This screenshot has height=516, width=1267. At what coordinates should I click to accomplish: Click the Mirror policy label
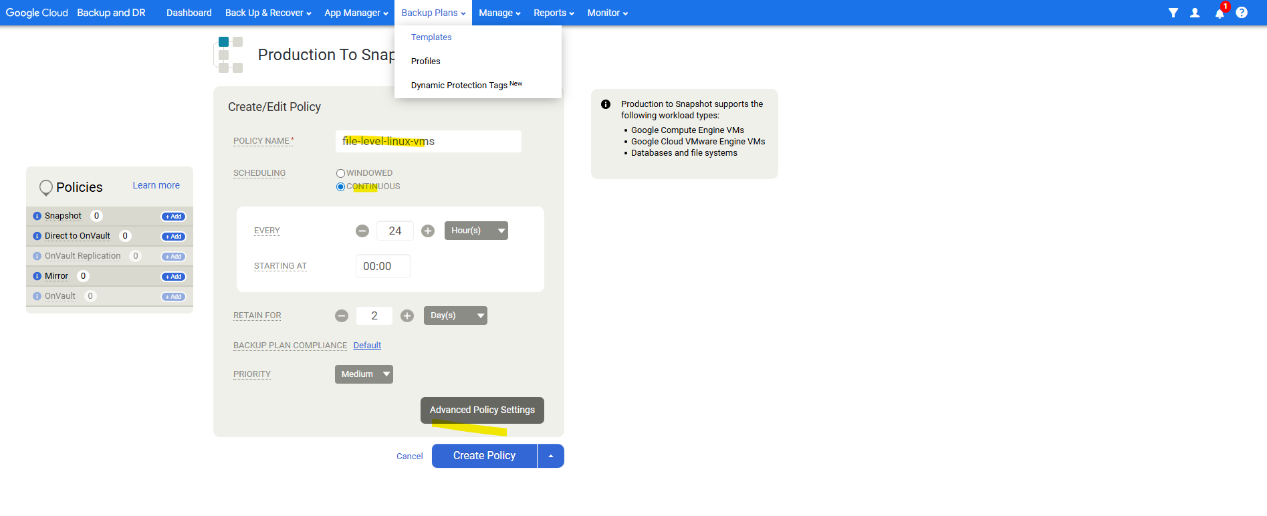click(x=56, y=276)
